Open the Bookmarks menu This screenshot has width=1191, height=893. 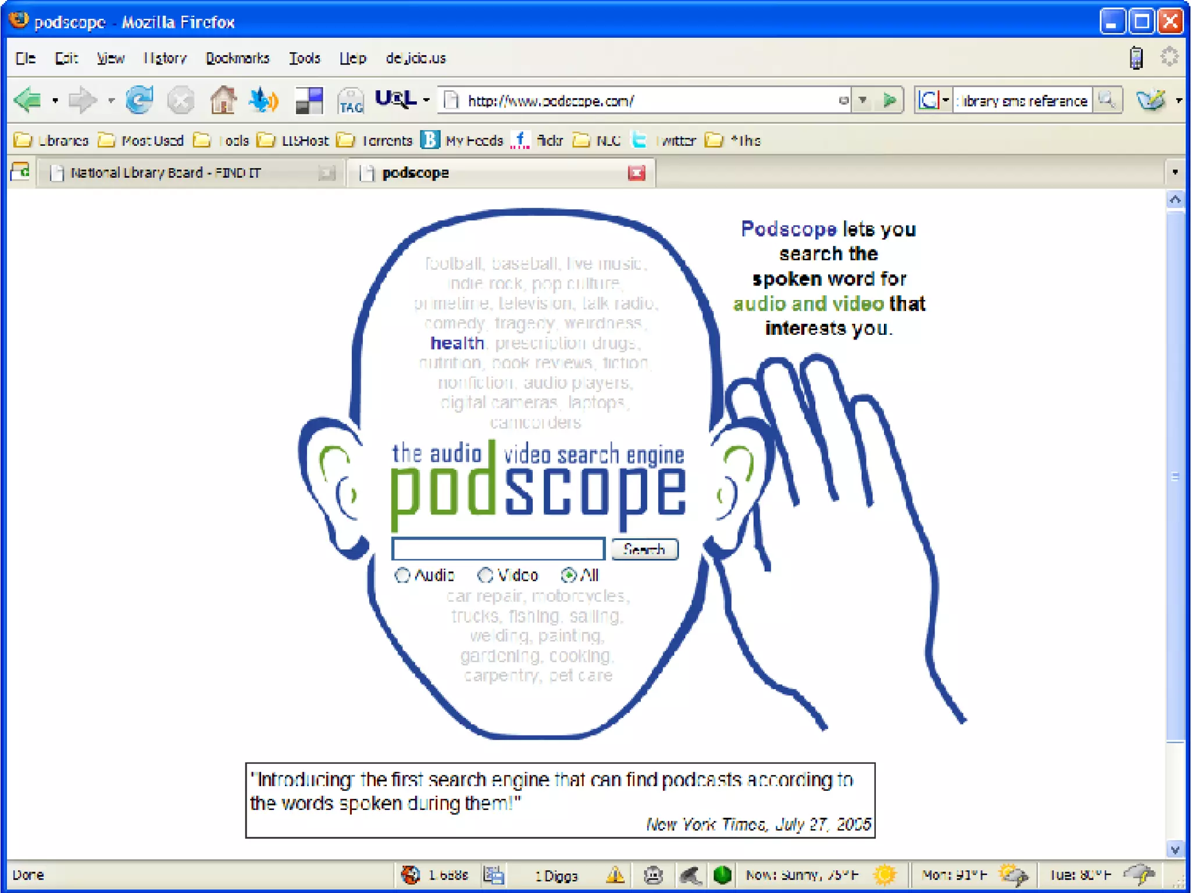tap(237, 58)
